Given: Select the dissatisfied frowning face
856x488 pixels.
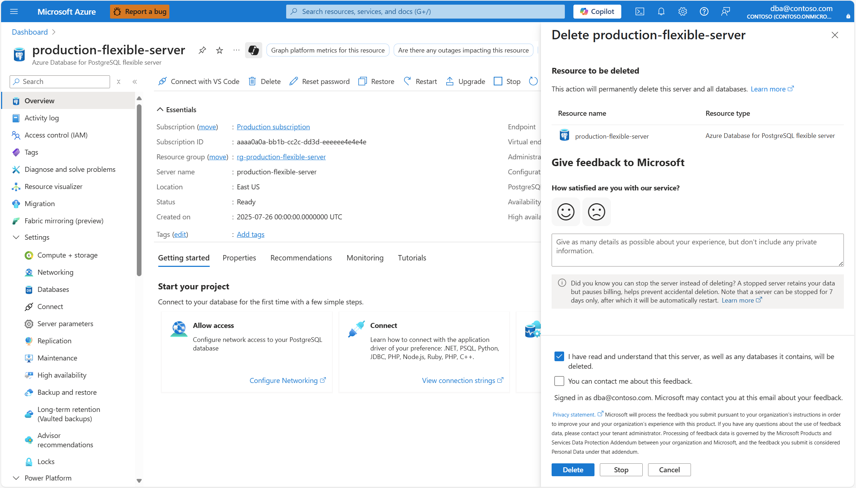Looking at the screenshot, I should [x=596, y=212].
